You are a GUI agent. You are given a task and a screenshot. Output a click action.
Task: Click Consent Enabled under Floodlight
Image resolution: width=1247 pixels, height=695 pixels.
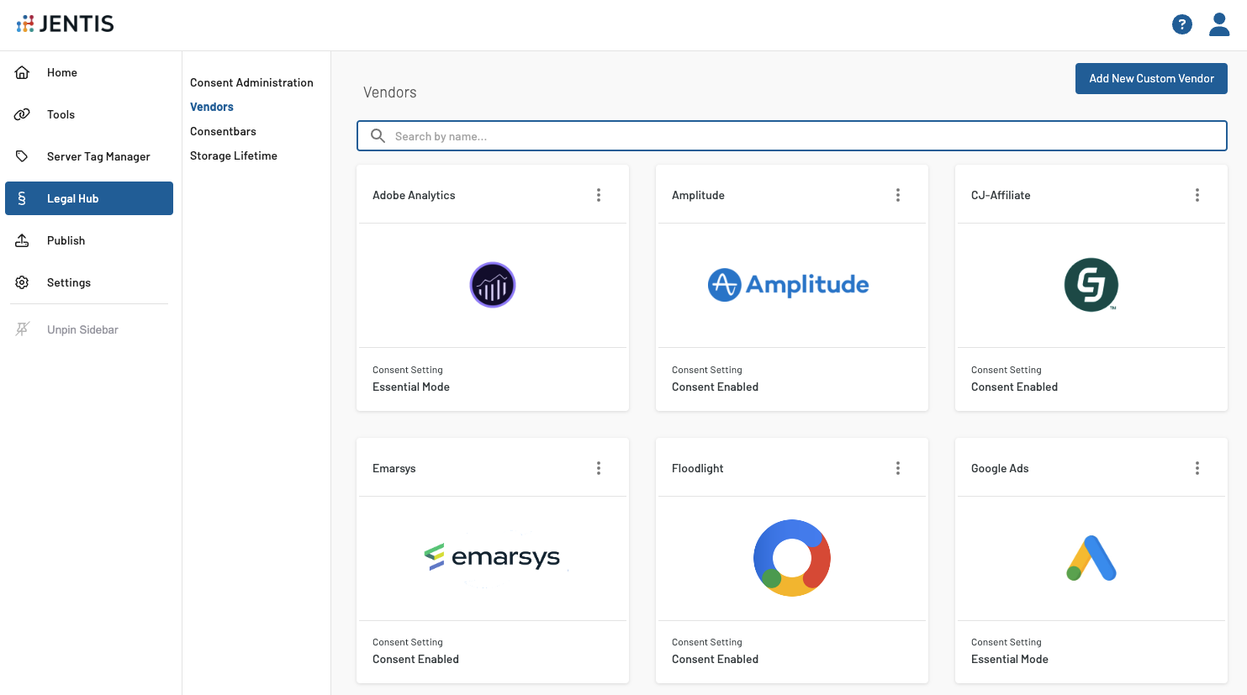coord(716,659)
